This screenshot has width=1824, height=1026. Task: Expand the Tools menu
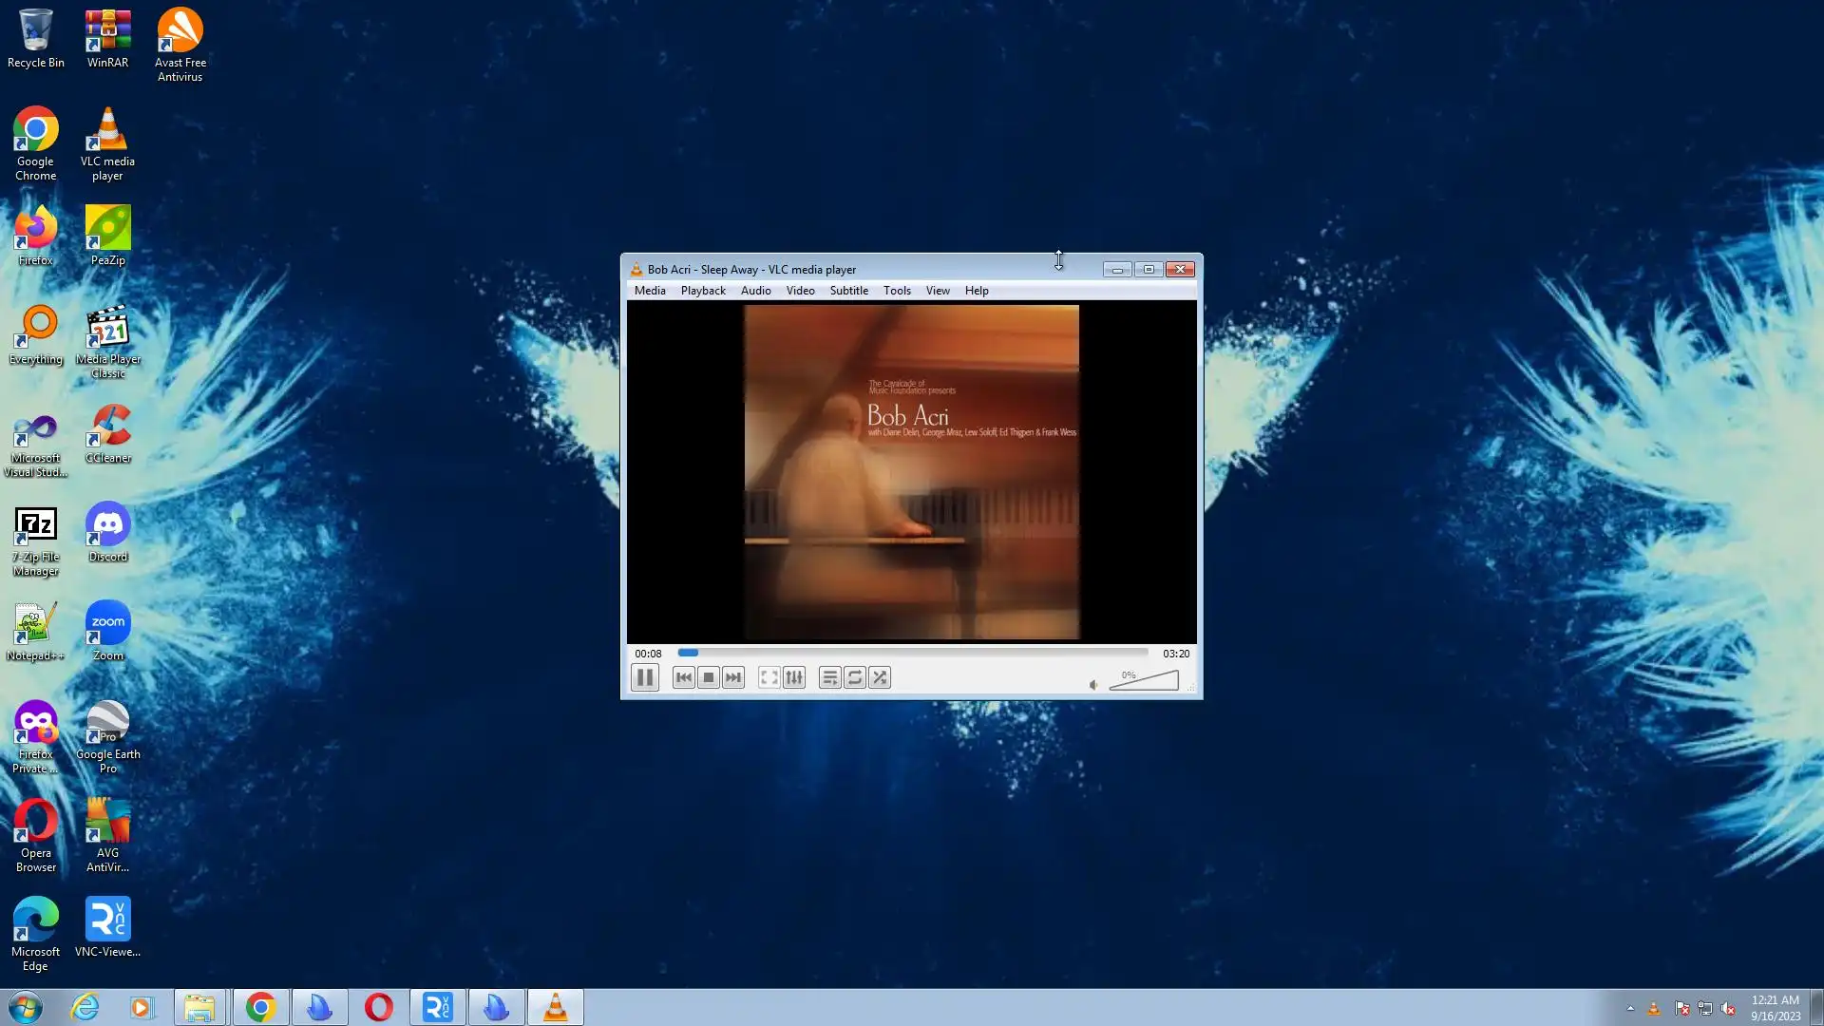coord(897,291)
